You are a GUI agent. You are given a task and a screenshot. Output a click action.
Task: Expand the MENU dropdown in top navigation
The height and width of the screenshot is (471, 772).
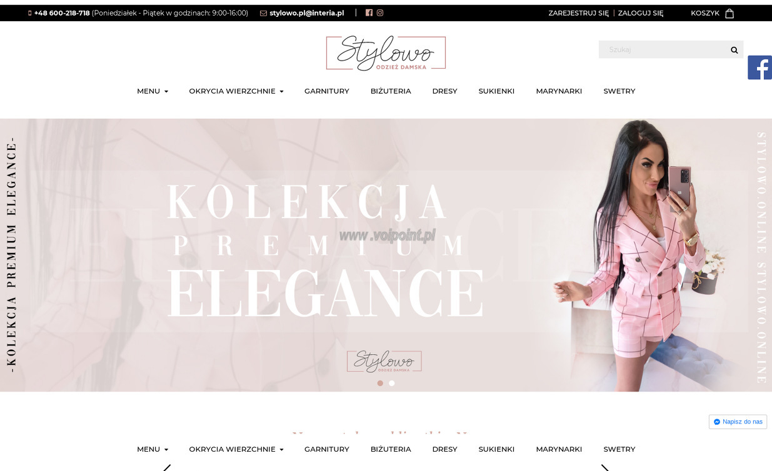coord(153,91)
